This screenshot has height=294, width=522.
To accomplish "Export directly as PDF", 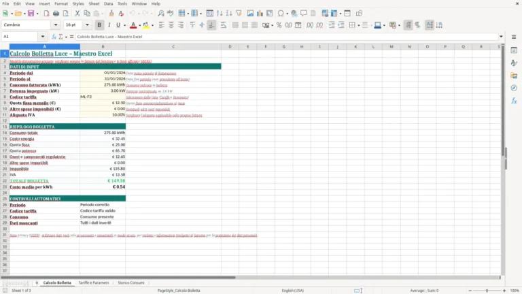I will 46,14.
